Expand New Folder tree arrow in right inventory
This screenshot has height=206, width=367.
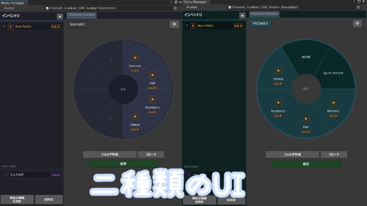point(187,25)
